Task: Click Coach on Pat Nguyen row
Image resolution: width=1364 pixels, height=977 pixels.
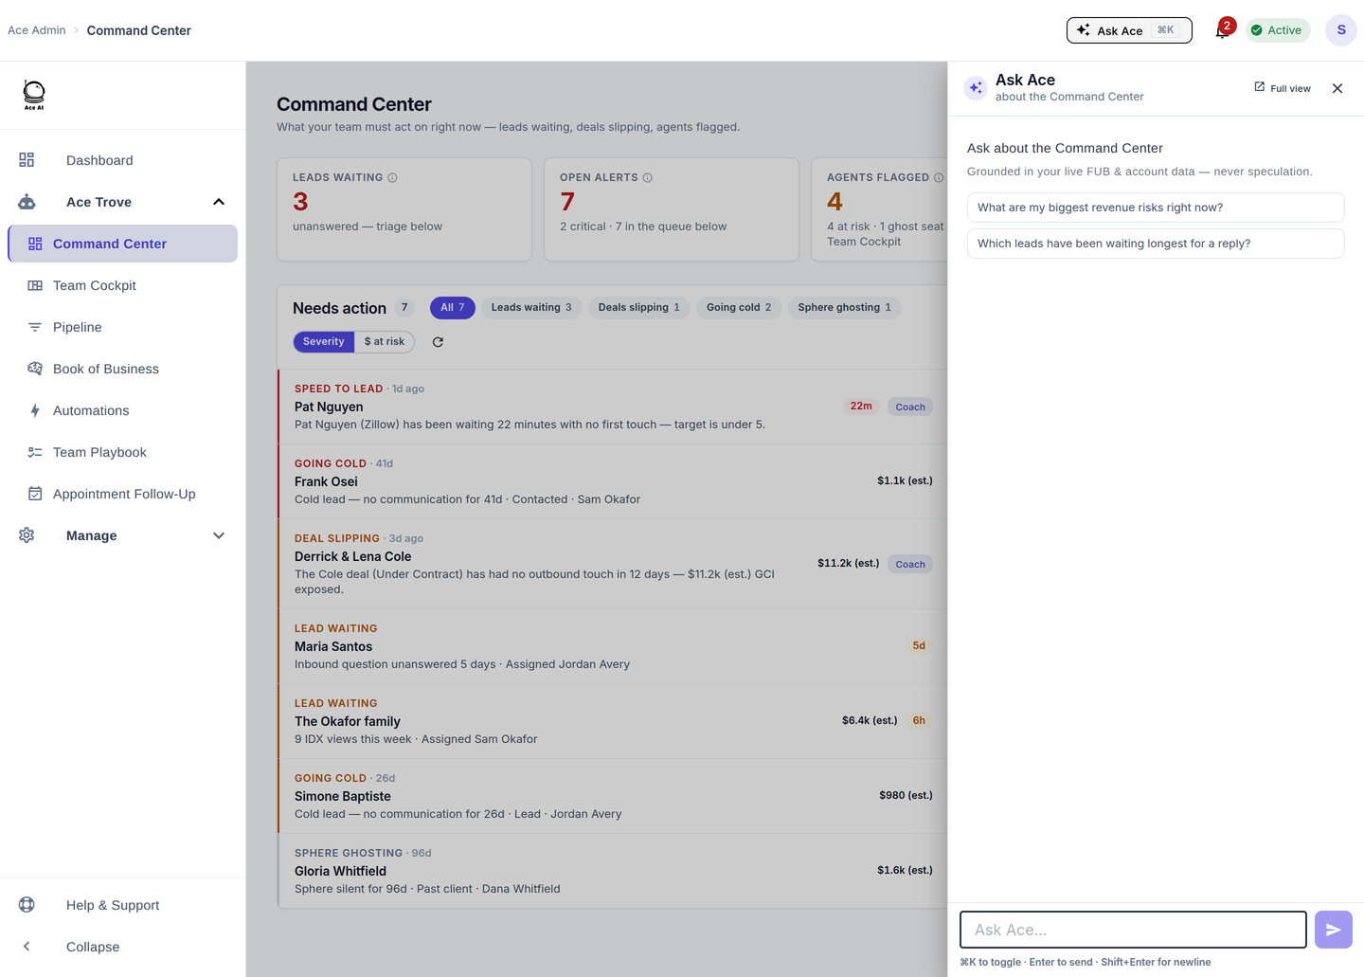Action: [910, 407]
